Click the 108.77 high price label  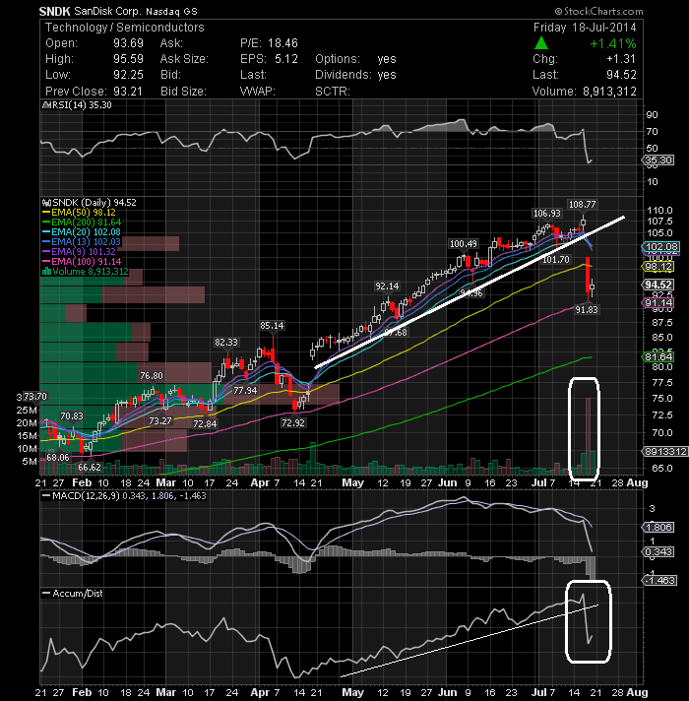pos(582,205)
